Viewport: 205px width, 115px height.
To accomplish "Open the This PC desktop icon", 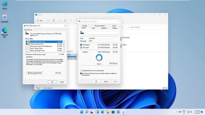I will [4, 5].
